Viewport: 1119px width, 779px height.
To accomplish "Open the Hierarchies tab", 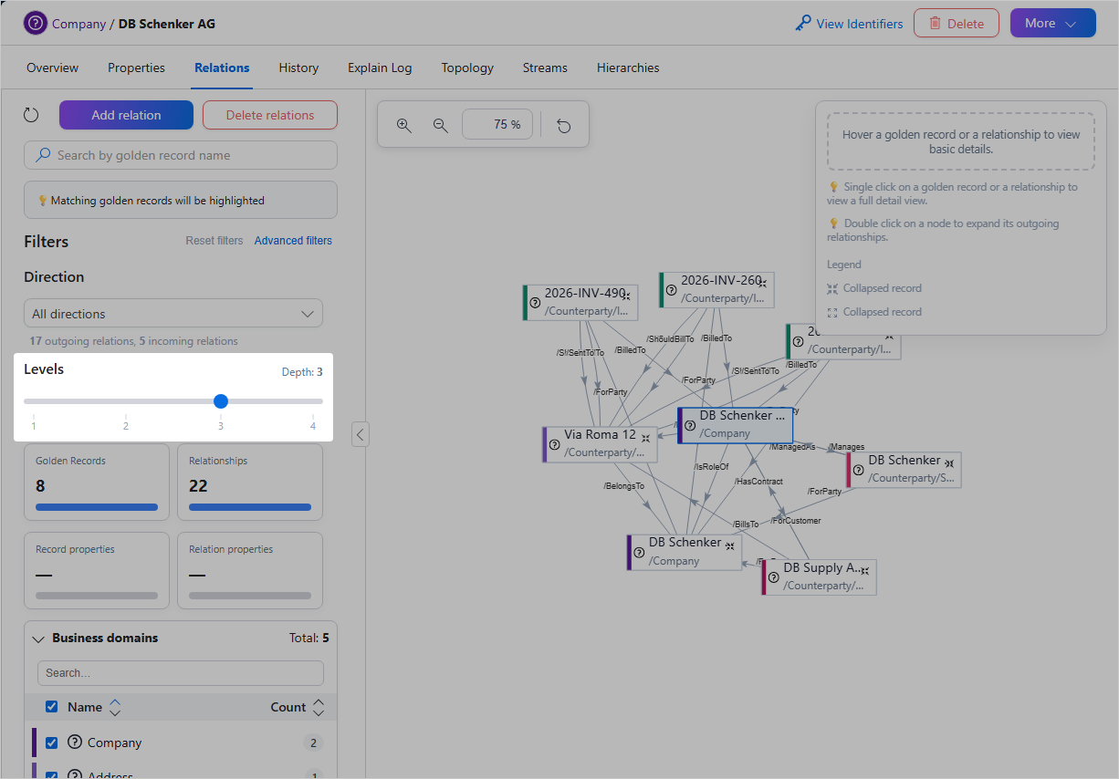I will pos(628,68).
